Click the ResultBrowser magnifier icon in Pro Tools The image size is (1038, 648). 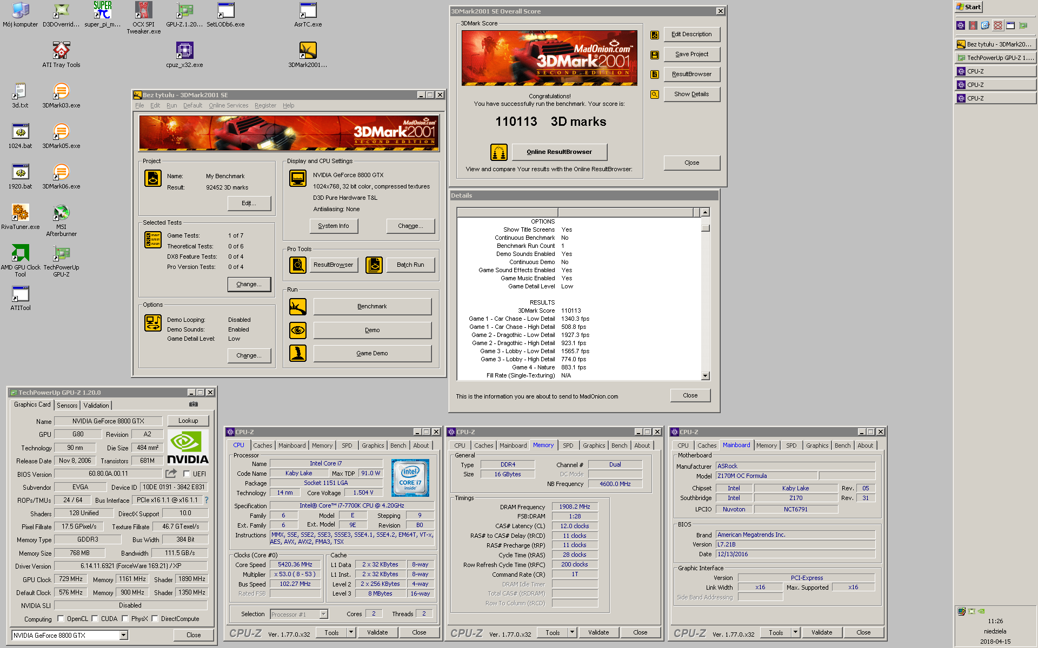[x=298, y=265]
